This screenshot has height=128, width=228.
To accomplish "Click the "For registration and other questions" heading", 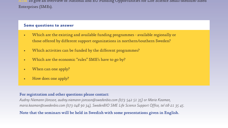I will (x=64, y=94).
